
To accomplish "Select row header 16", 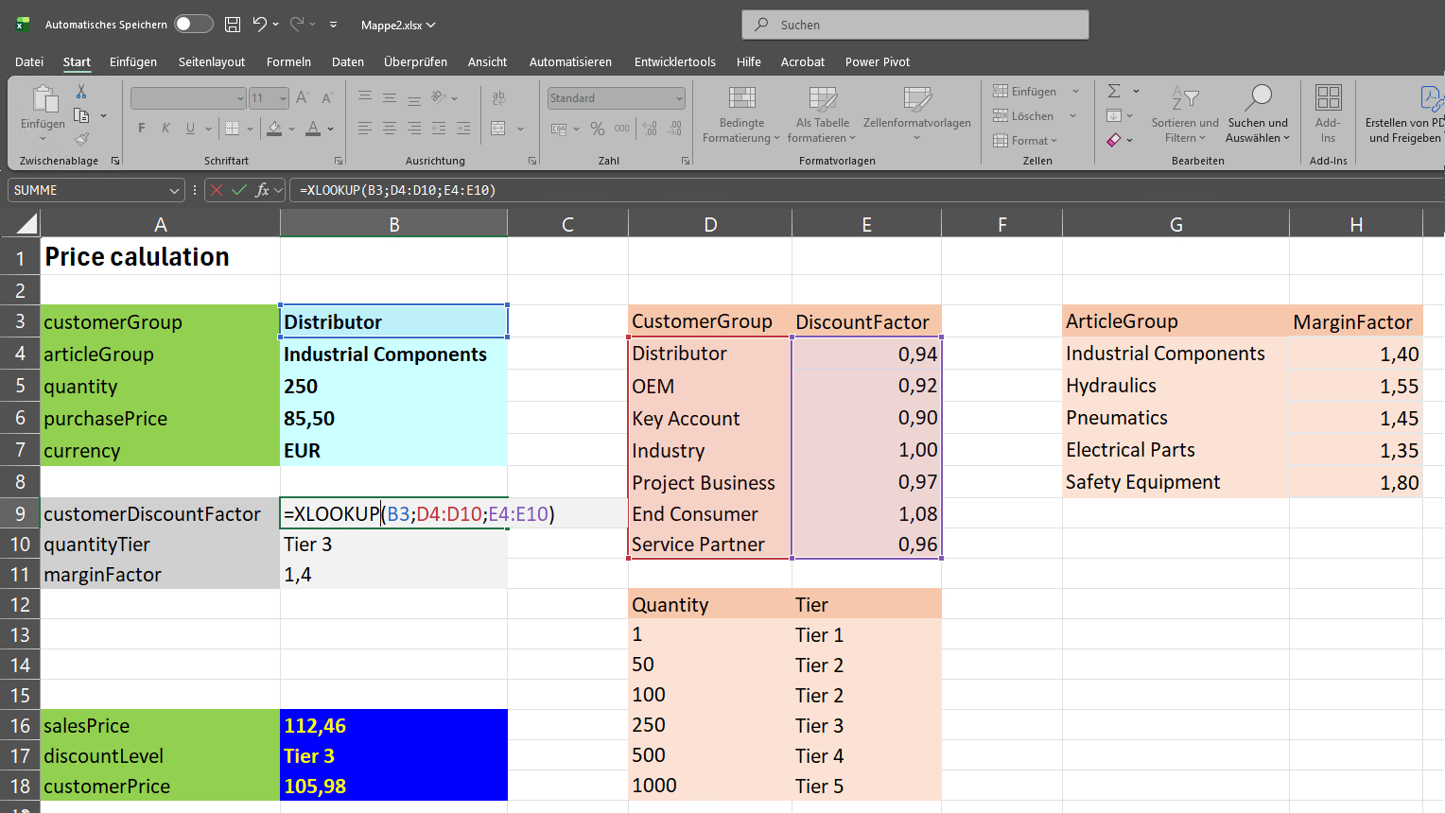I will [x=20, y=725].
